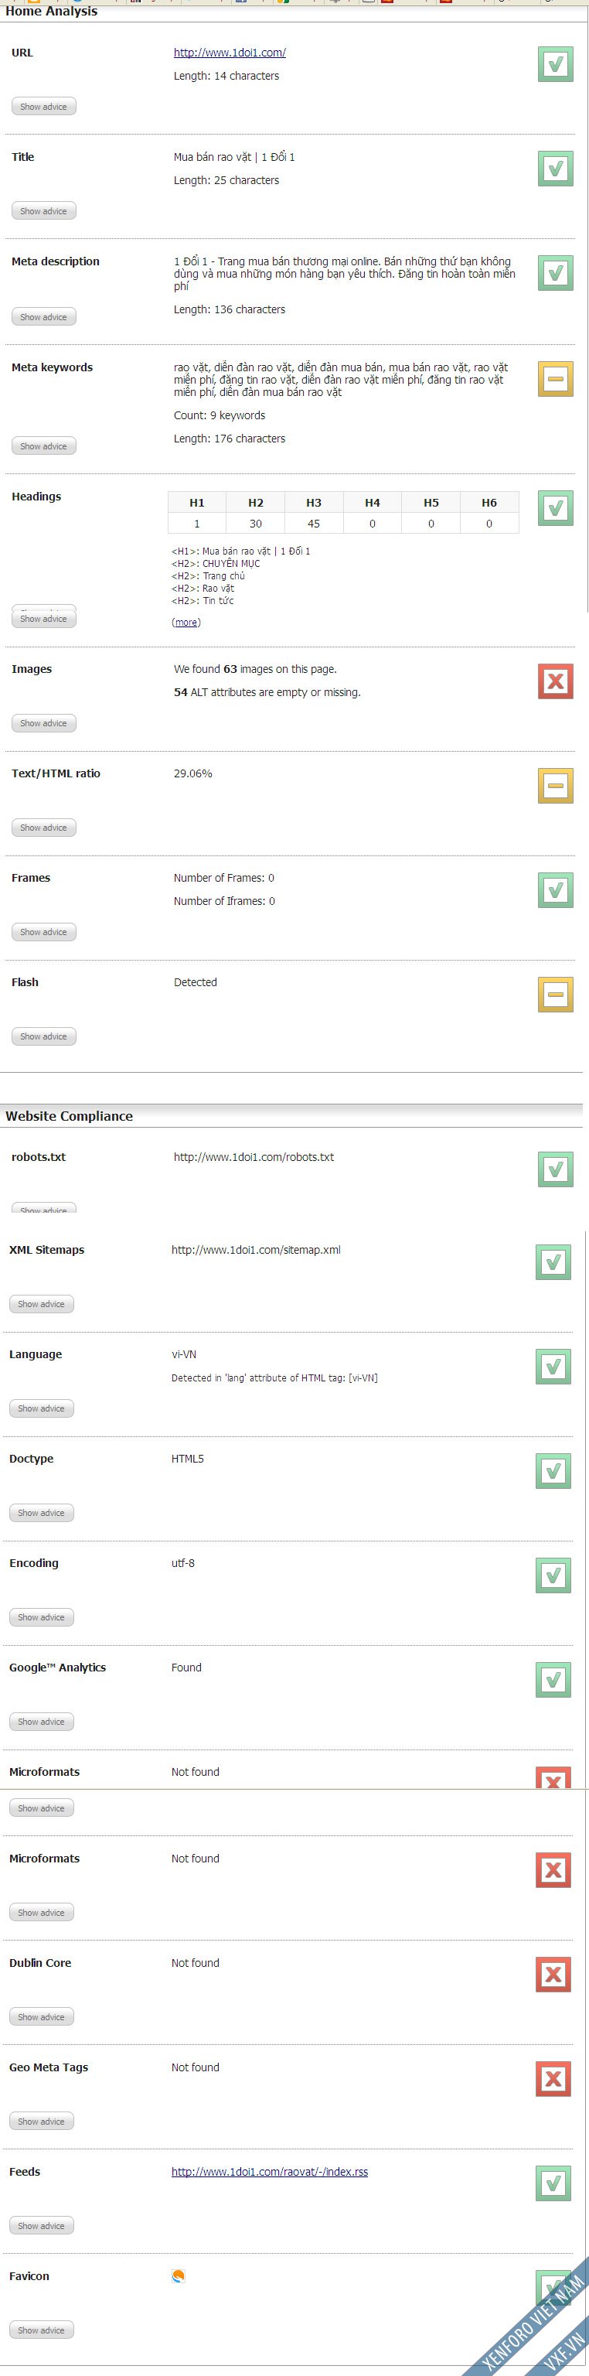Show advice for the Title section
The width and height of the screenshot is (589, 2376).
click(x=43, y=211)
